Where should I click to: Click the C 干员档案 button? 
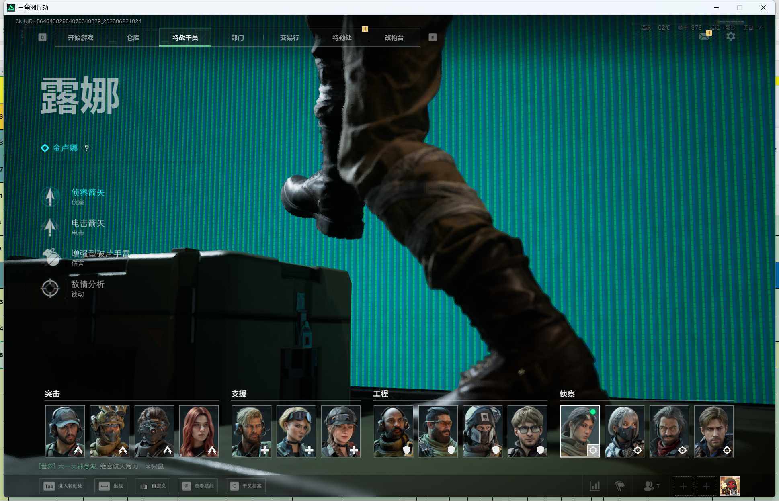click(246, 486)
